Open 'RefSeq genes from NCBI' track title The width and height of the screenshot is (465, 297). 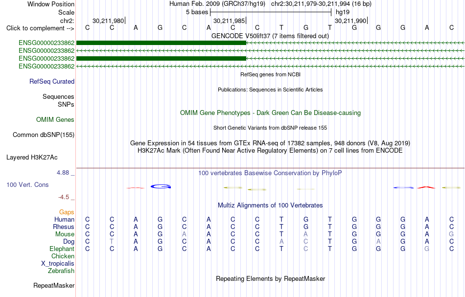(271, 74)
